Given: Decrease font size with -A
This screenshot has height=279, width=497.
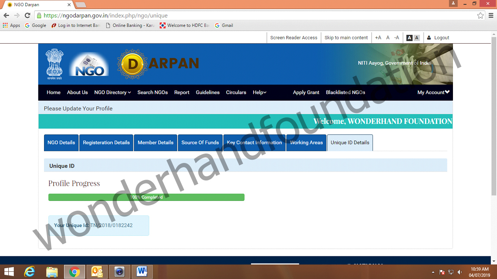Looking at the screenshot, I should tap(396, 38).
